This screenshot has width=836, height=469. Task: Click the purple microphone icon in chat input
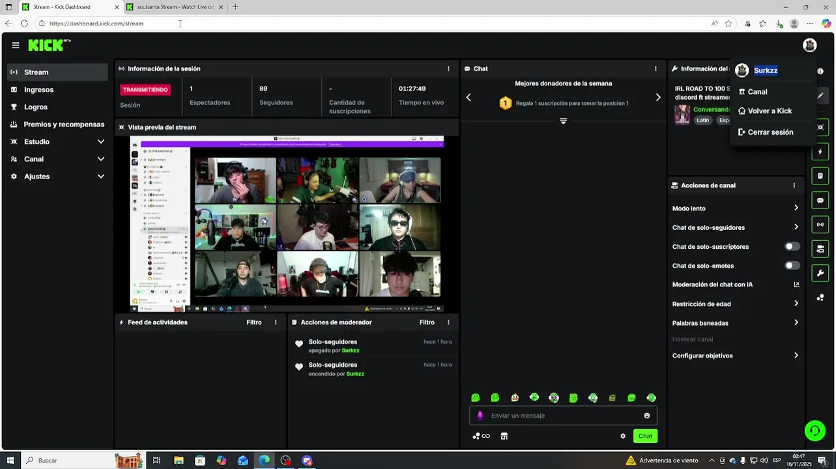point(480,416)
